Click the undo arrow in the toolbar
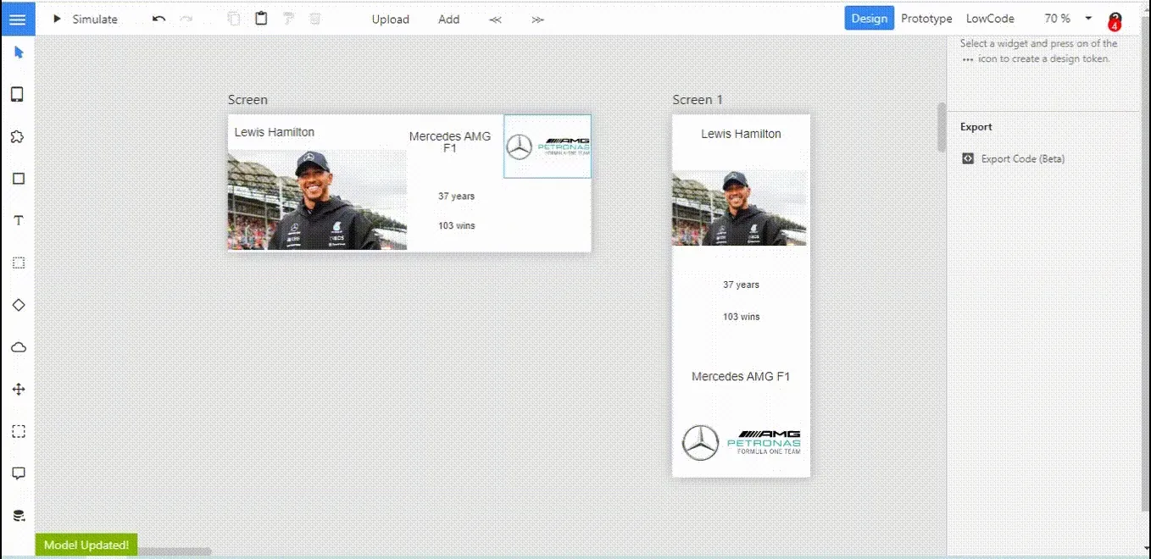The height and width of the screenshot is (559, 1151). point(158,18)
